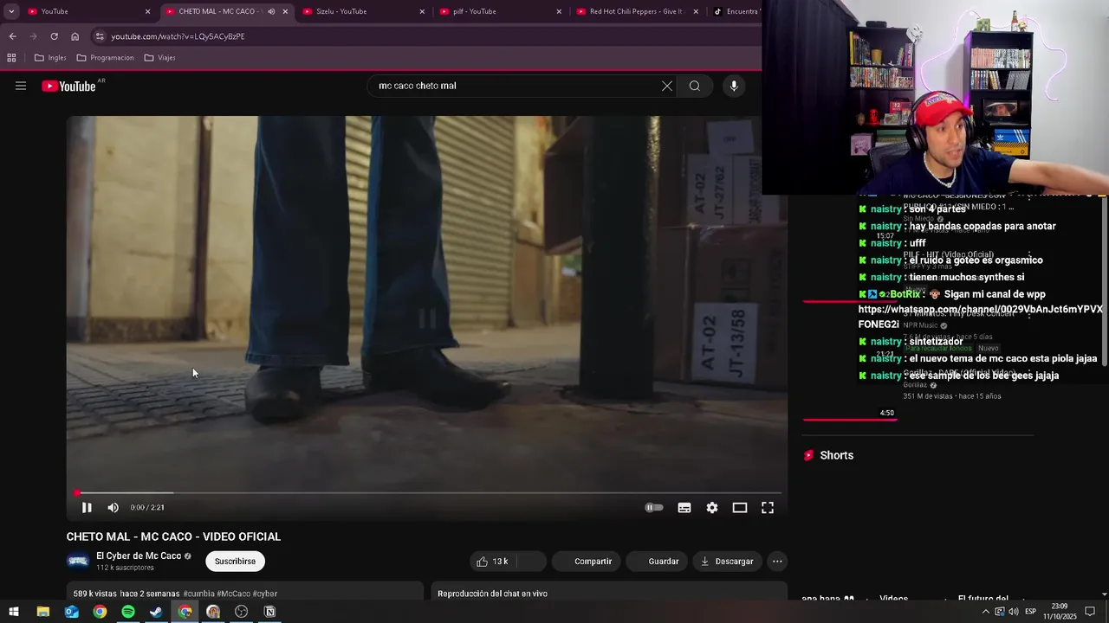Open El Cyber de Mc Caco channel
Viewport: 1109px width, 623px height.
click(139, 556)
